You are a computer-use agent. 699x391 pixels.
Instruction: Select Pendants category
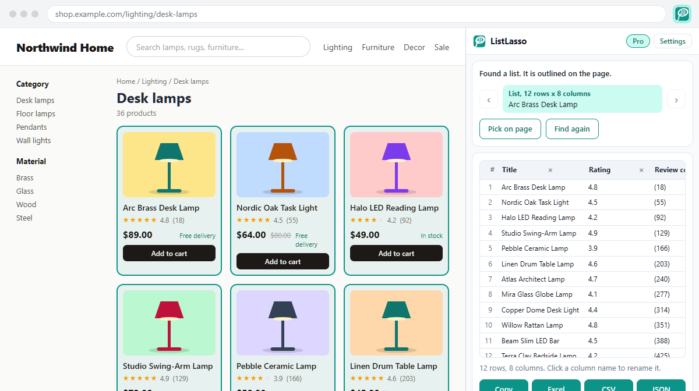[31, 127]
